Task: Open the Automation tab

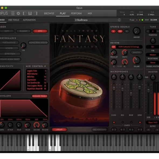Action: pyautogui.click(x=29, y=20)
